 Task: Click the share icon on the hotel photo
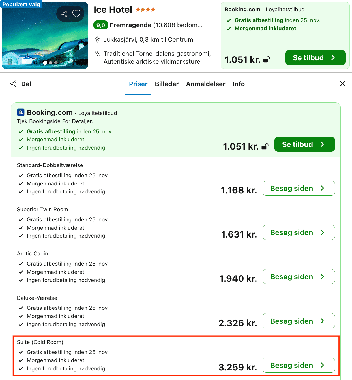coord(64,14)
